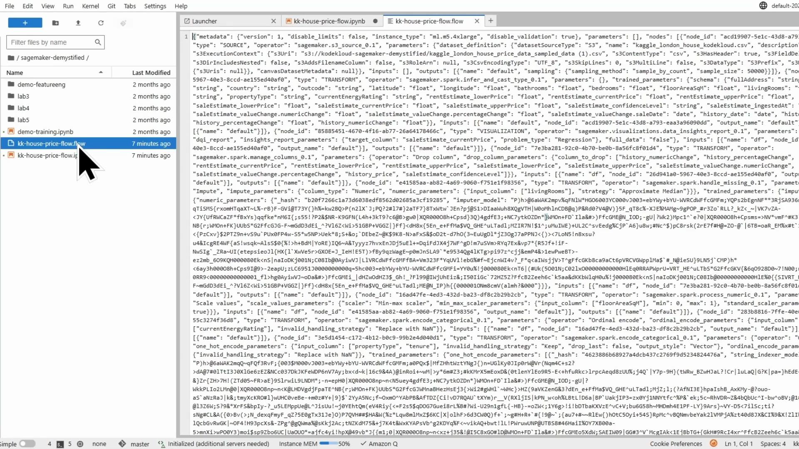Click the Git clone icon in file toolbar

(123, 23)
